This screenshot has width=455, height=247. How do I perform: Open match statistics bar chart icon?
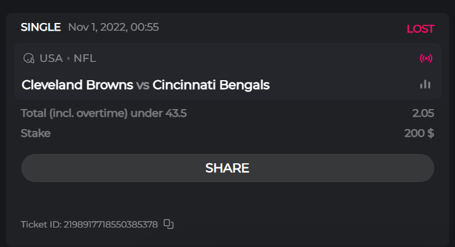coord(425,85)
